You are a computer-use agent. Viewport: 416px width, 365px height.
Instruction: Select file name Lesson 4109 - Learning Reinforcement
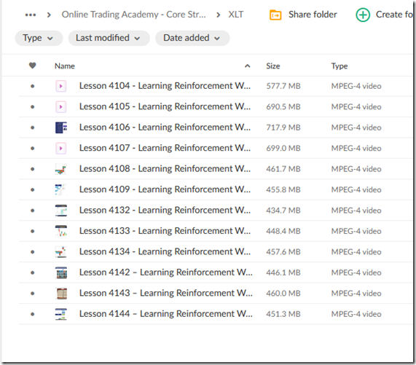(x=165, y=189)
